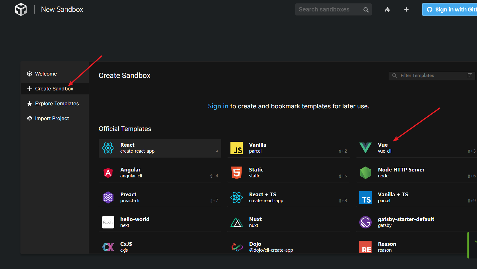Screen dimensions: 477x269
Task: Open the Welcome menu item
Action: [x=46, y=74]
